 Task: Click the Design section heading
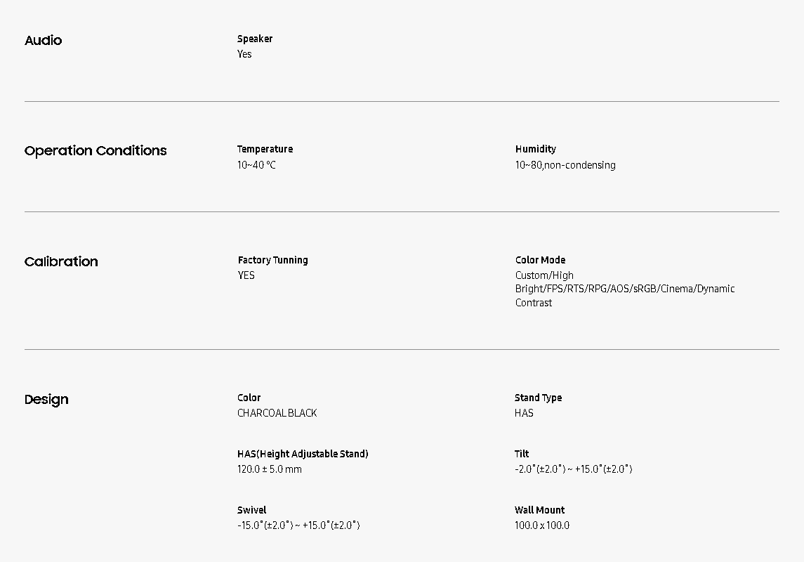click(x=46, y=399)
